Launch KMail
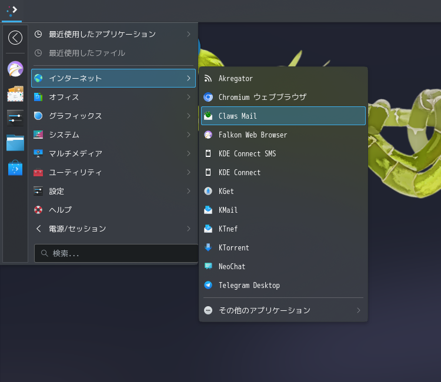 (283, 210)
